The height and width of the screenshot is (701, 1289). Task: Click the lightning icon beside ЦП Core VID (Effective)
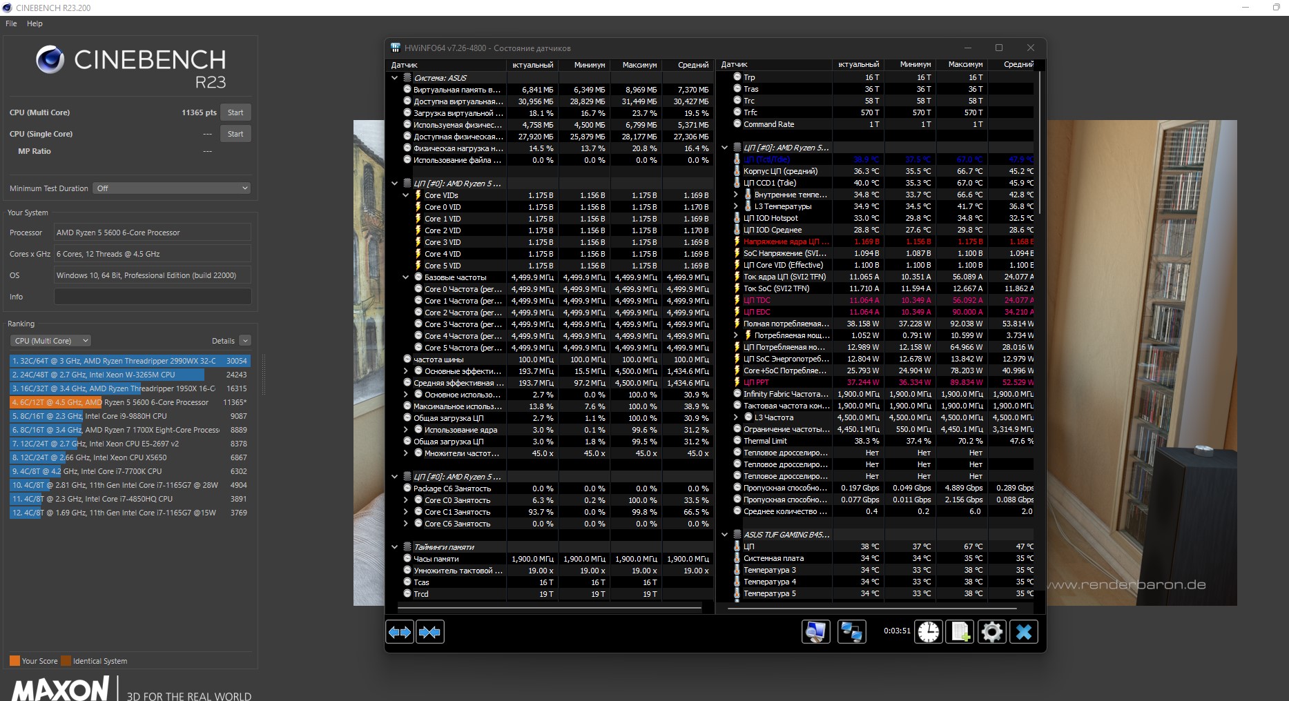[x=737, y=265]
